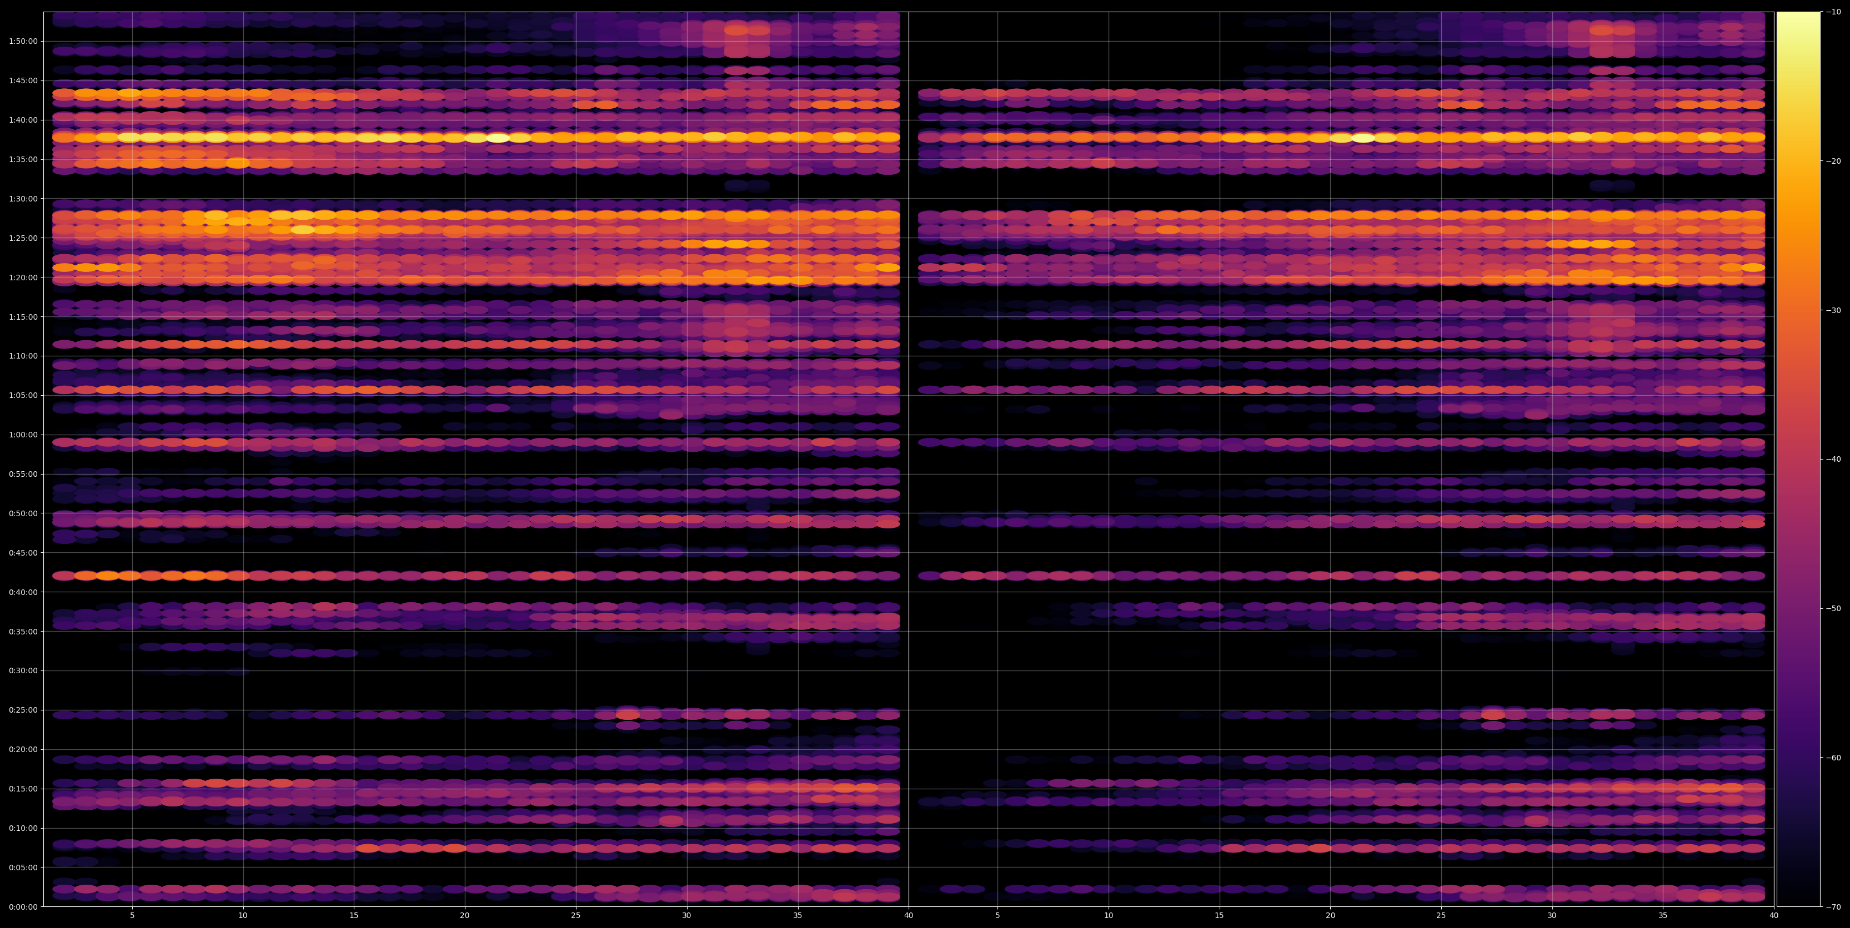Pick the 1:35:00 time axis label
Screen dimensions: 1850x928
click(22, 159)
